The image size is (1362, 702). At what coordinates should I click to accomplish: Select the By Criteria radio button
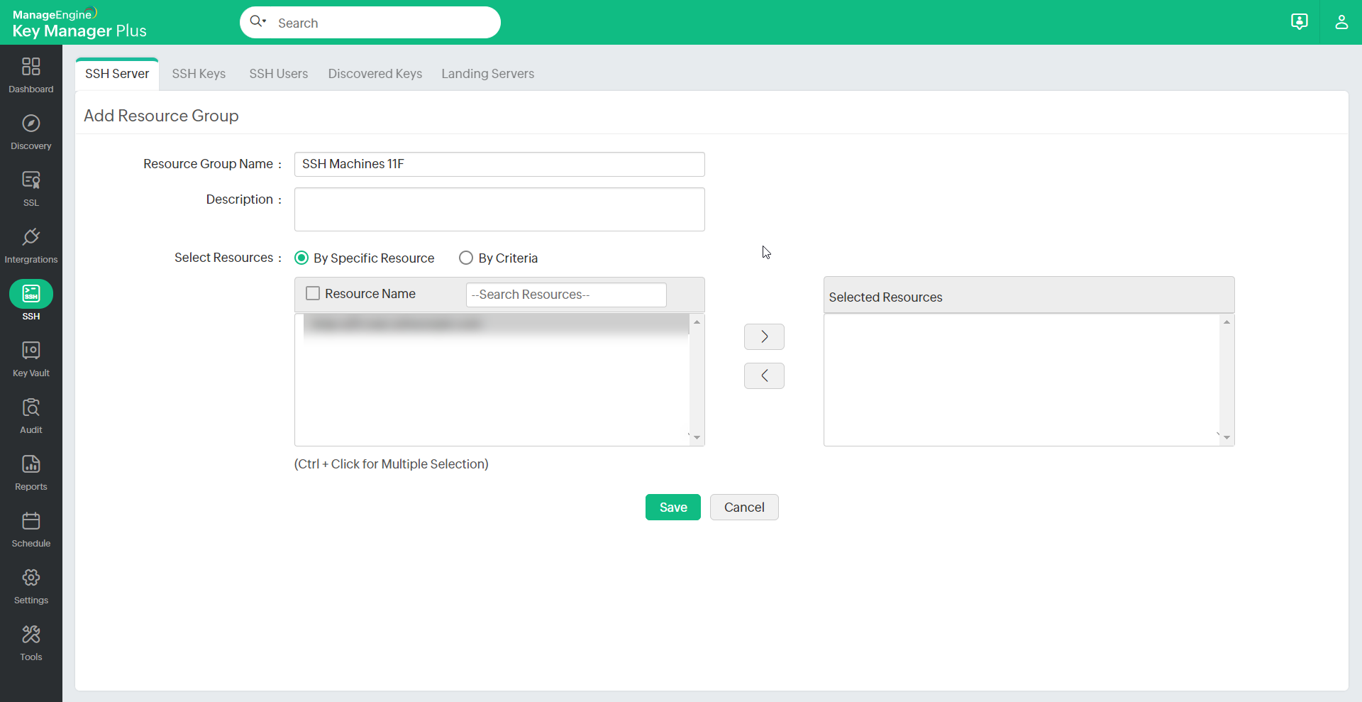pos(466,258)
